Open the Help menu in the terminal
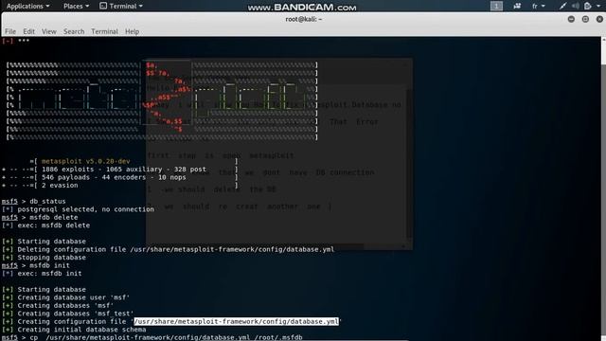The image size is (606, 341). pyautogui.click(x=132, y=31)
